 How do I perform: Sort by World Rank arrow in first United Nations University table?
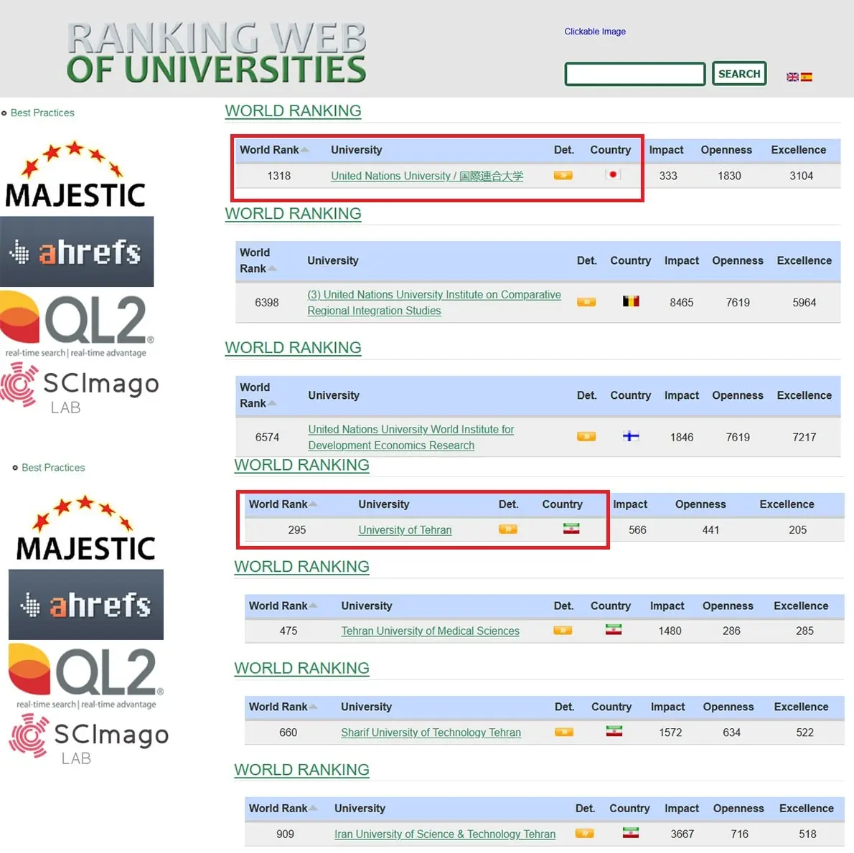coord(304,150)
